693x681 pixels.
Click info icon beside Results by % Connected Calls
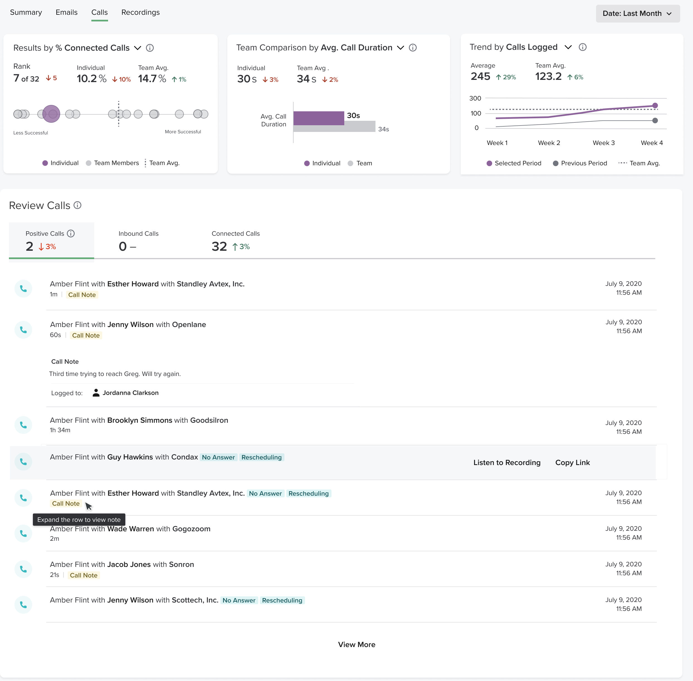coord(150,48)
